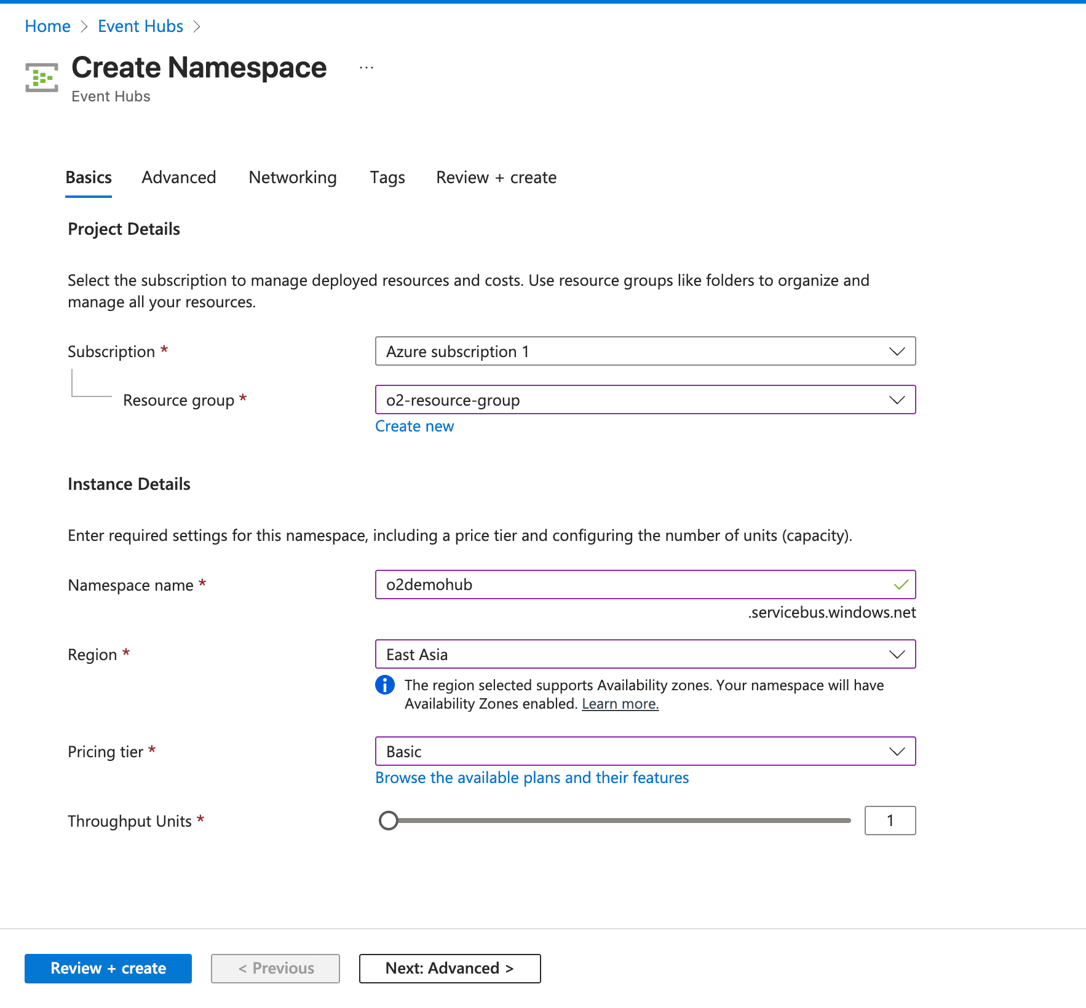Open the Learn more link about Availability Zones
Viewport: 1086px width, 1008px height.
point(620,703)
